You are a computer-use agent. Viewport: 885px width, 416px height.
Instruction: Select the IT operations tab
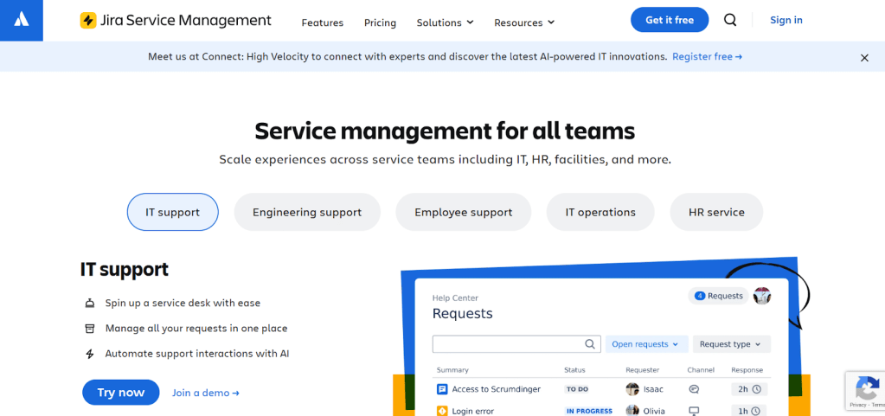(x=600, y=212)
